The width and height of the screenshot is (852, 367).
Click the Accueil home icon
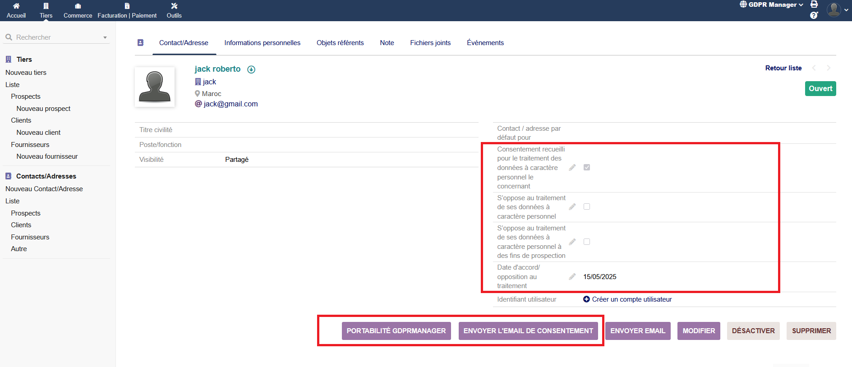tap(16, 6)
